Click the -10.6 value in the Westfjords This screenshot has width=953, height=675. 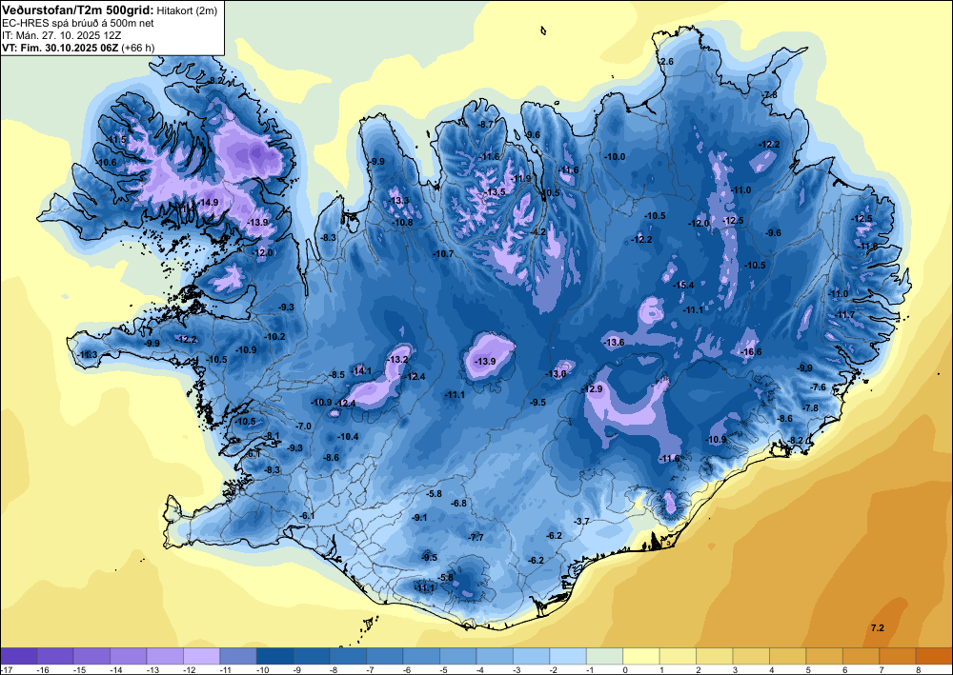tap(107, 163)
